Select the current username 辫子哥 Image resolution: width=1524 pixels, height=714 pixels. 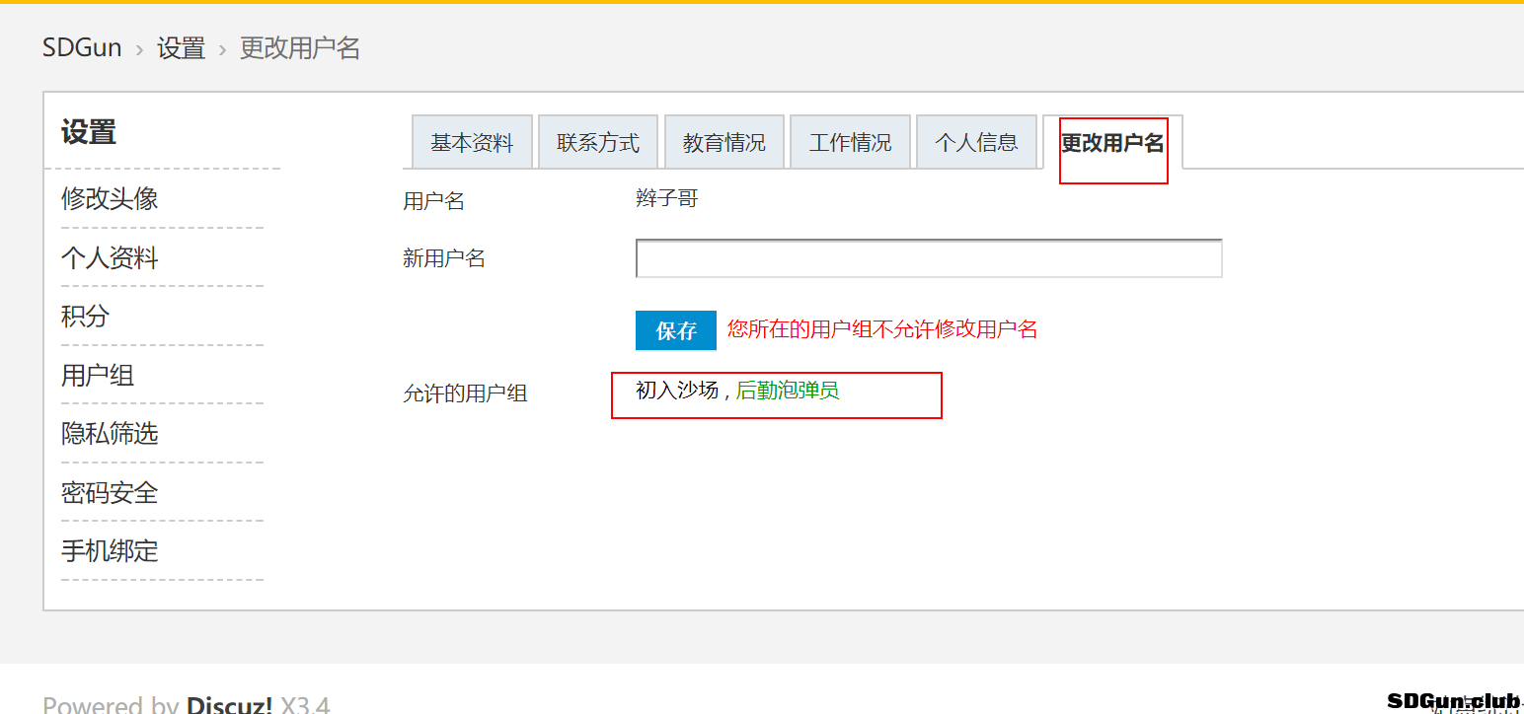tap(667, 199)
